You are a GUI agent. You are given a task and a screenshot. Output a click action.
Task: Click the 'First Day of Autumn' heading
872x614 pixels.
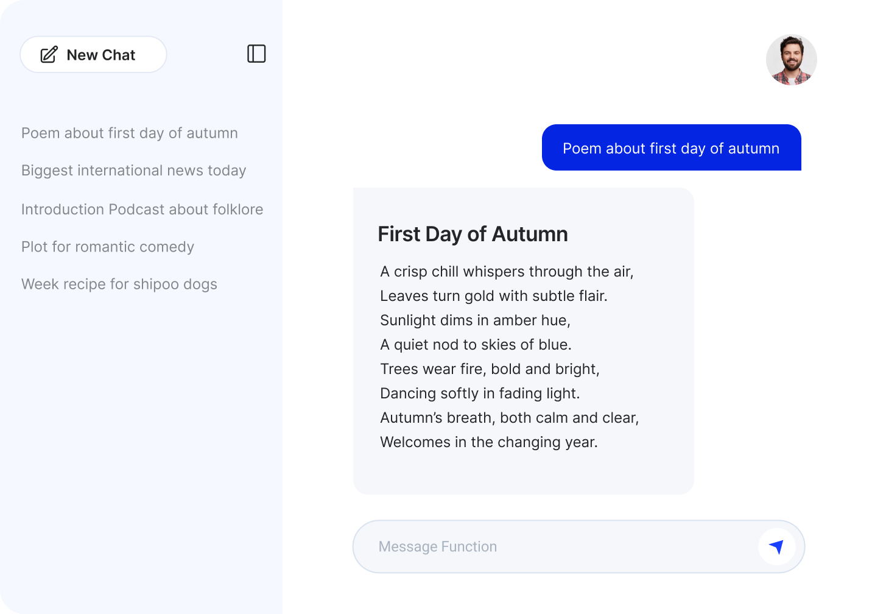(x=473, y=234)
